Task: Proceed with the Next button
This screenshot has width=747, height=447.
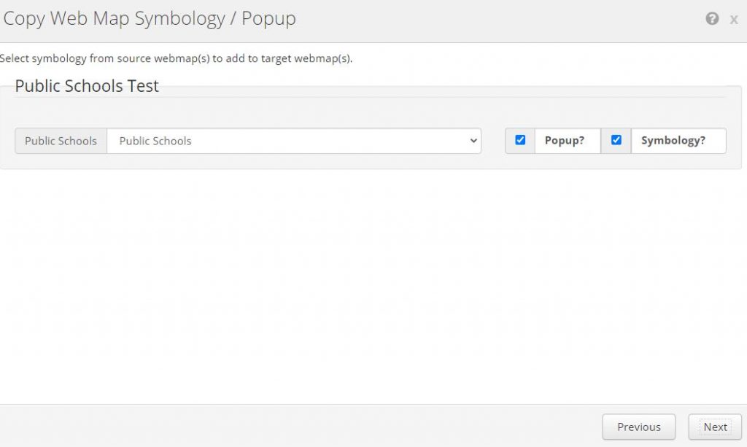Action: (x=715, y=427)
